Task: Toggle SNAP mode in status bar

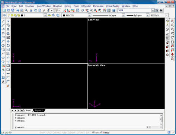Action: 42,132
